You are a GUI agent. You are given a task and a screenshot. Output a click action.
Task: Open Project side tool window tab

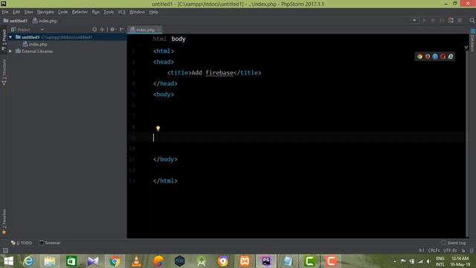click(x=4, y=40)
